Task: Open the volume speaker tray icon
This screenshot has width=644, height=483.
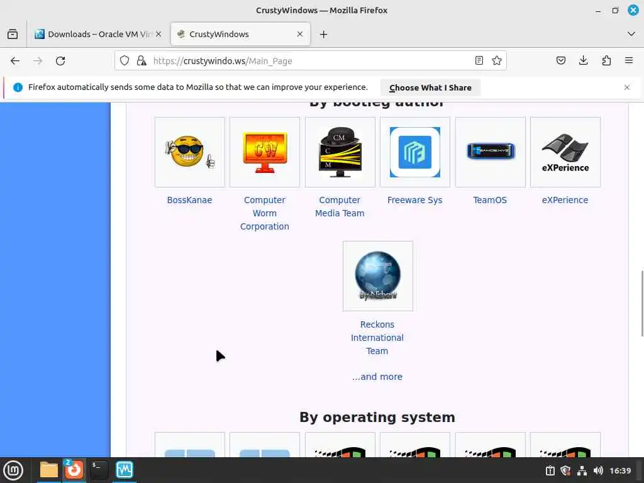Action: pyautogui.click(x=598, y=470)
